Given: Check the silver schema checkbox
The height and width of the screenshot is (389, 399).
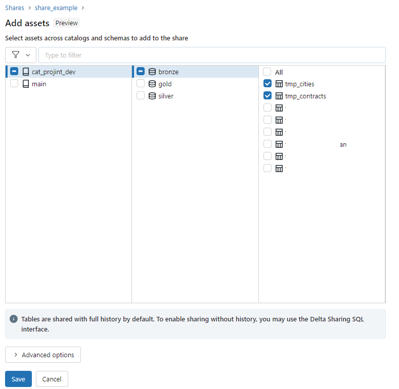Looking at the screenshot, I should tap(141, 96).
